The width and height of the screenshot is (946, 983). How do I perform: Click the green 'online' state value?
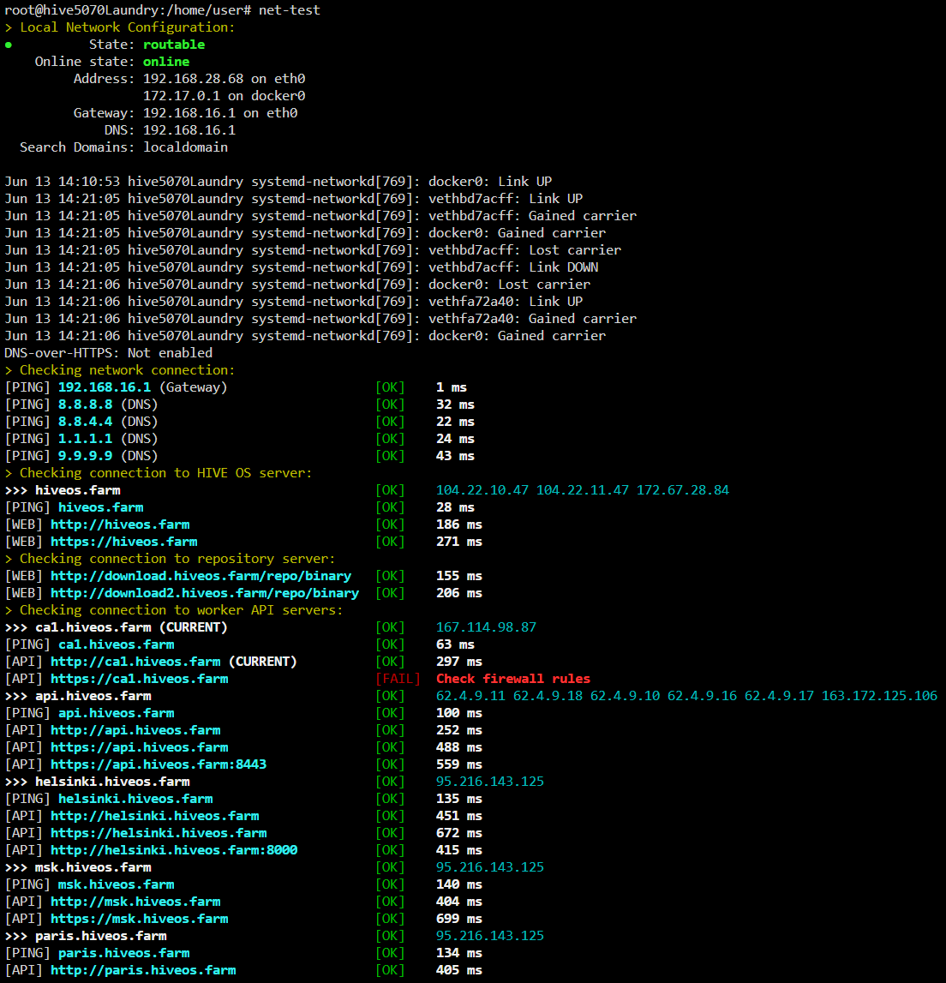tap(166, 62)
